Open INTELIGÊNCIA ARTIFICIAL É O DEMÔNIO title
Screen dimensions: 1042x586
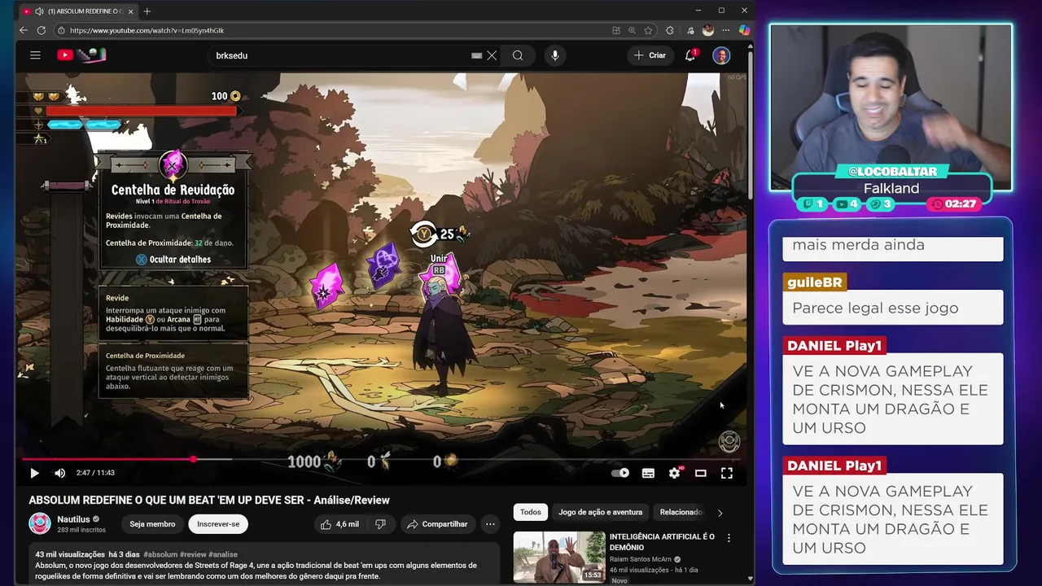coord(662,542)
